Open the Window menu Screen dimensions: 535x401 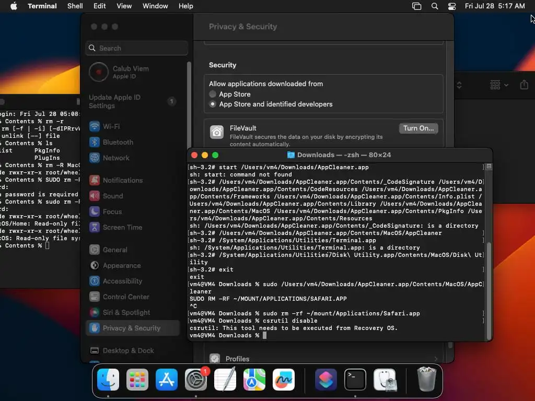(x=155, y=6)
